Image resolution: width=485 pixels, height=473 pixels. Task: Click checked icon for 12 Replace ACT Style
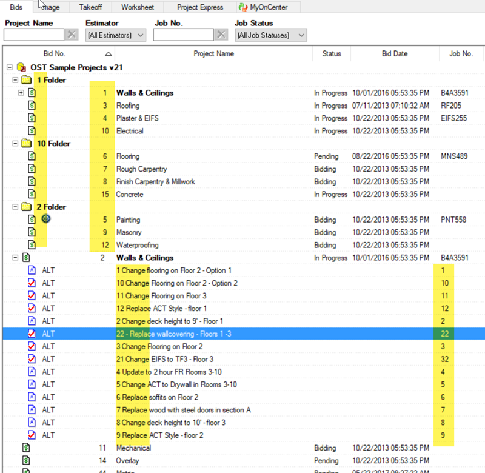(x=32, y=308)
